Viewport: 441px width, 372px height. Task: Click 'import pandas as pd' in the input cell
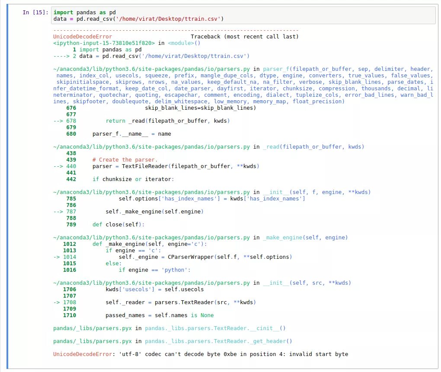point(84,13)
